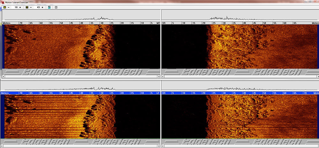The image size is (319, 148).
Task: Click the top-left pane horizontal scrollbar track
Action: pos(81,77)
